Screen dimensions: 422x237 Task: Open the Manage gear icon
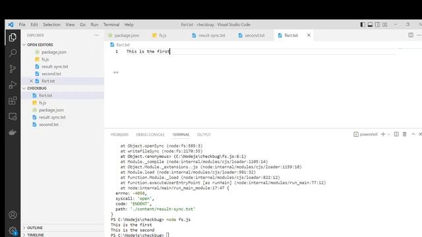coord(13,230)
